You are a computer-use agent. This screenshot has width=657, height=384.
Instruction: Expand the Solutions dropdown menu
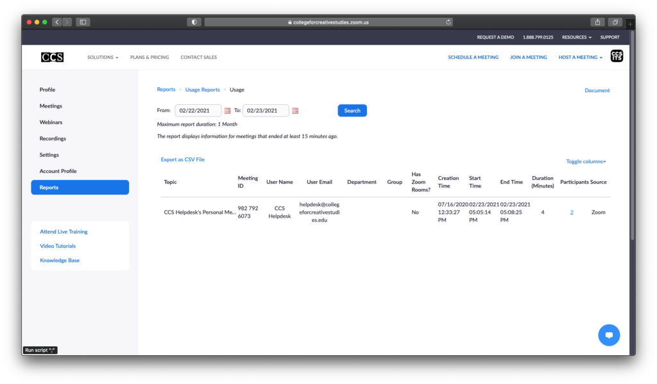pyautogui.click(x=103, y=58)
